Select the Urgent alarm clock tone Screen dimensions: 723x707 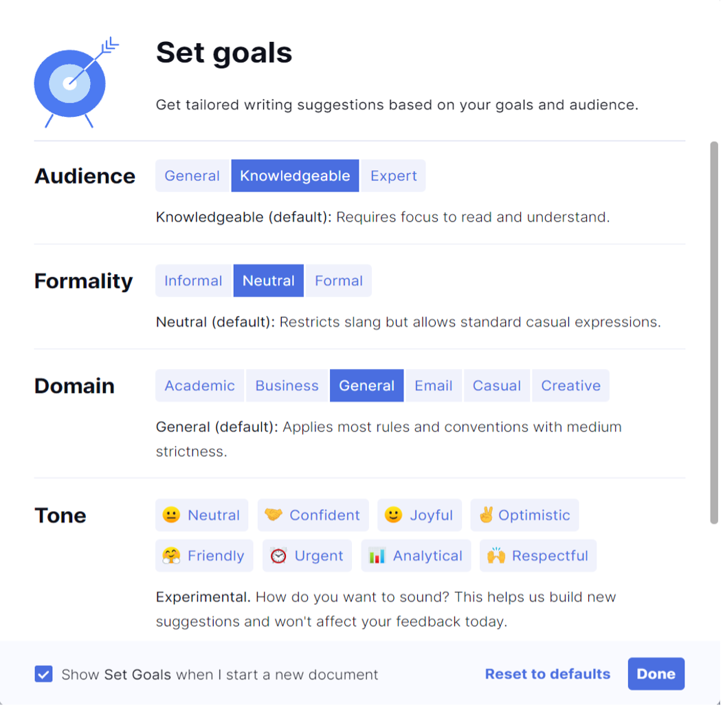(x=307, y=557)
